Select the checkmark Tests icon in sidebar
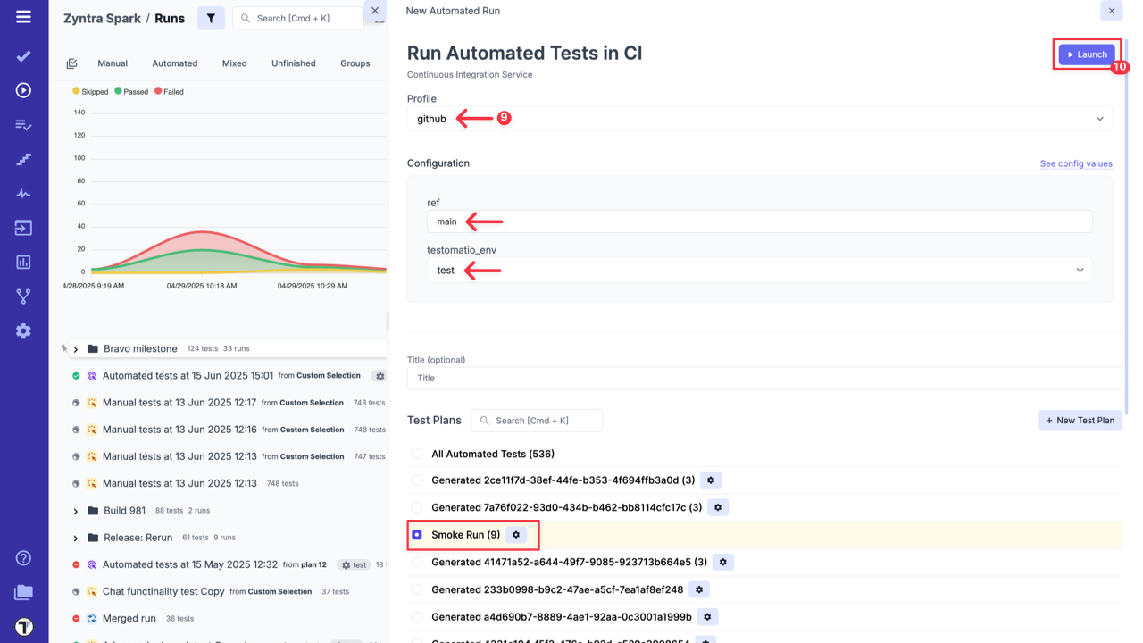This screenshot has width=1143, height=643. coord(24,55)
